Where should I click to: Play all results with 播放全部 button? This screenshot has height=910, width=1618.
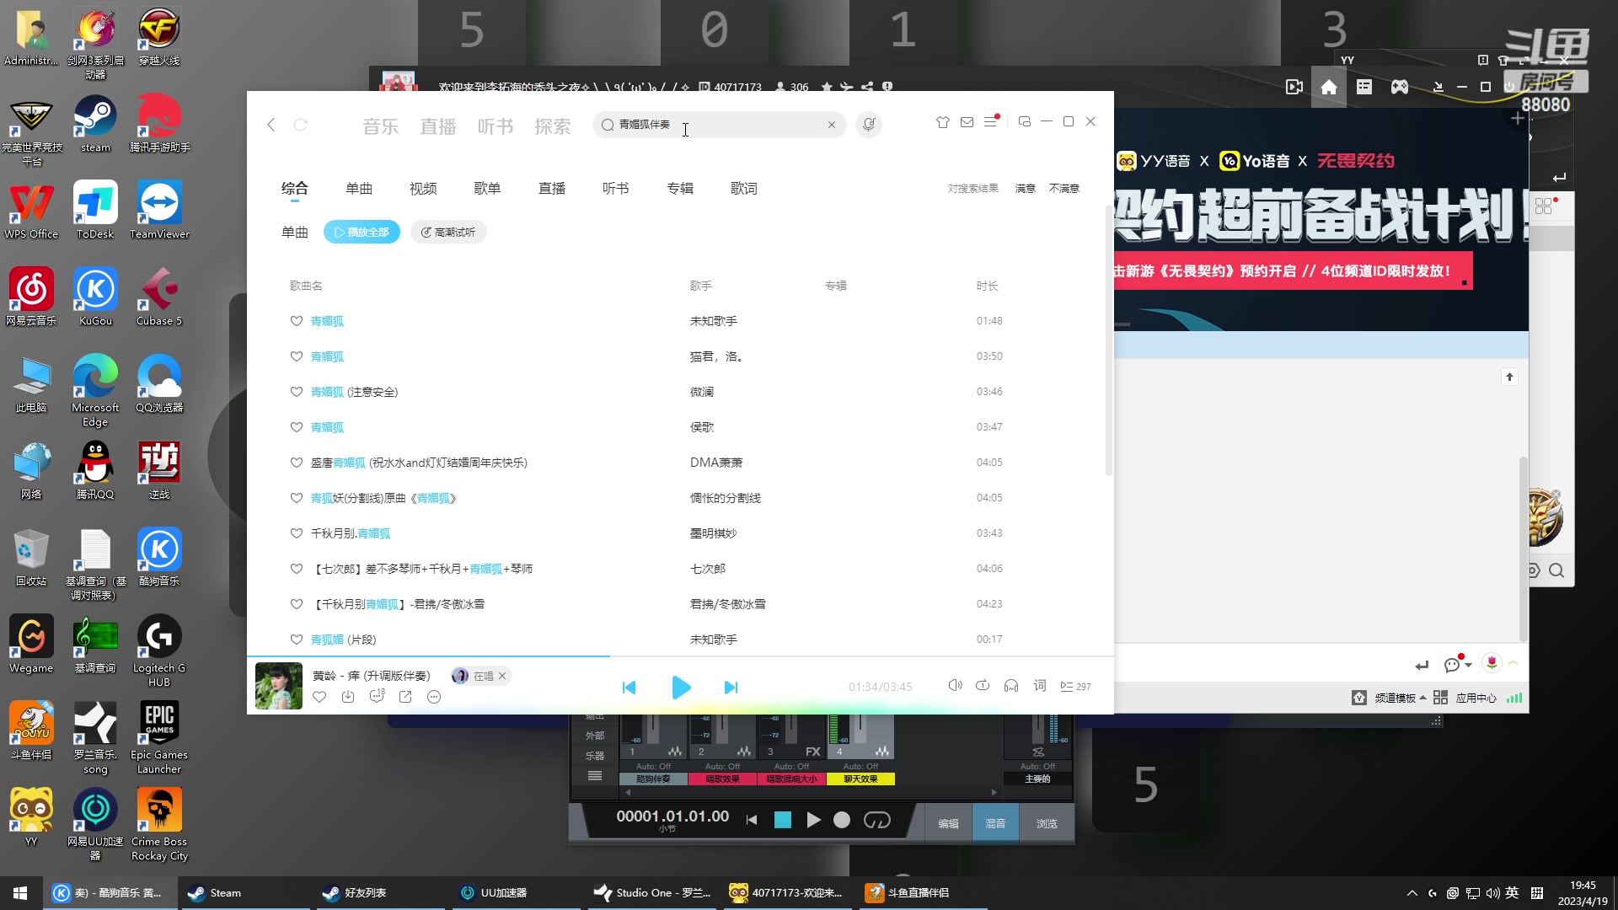(362, 232)
